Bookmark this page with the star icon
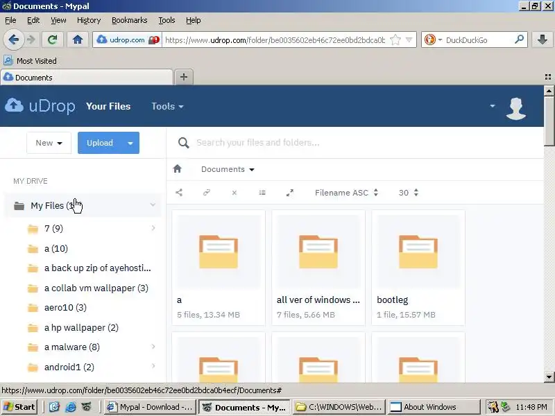555x416 pixels. [x=395, y=40]
